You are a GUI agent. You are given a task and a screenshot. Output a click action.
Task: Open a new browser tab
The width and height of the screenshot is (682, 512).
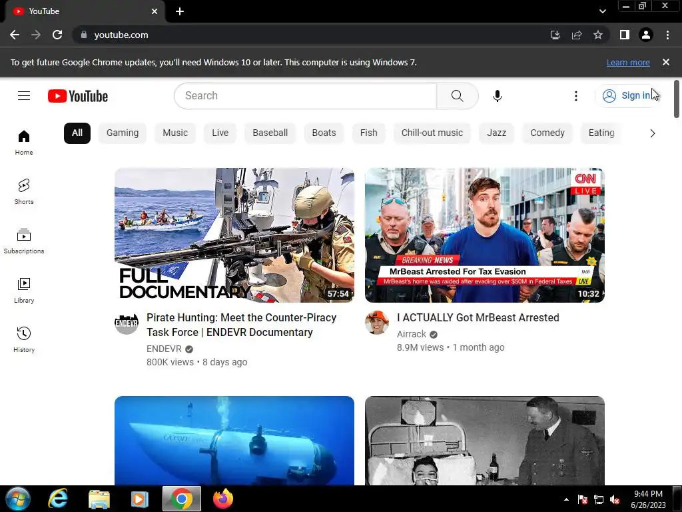coord(180,11)
